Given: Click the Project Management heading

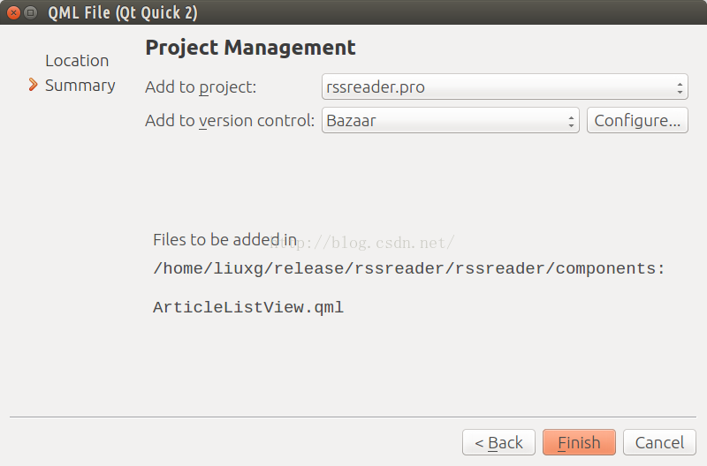Looking at the screenshot, I should [250, 48].
